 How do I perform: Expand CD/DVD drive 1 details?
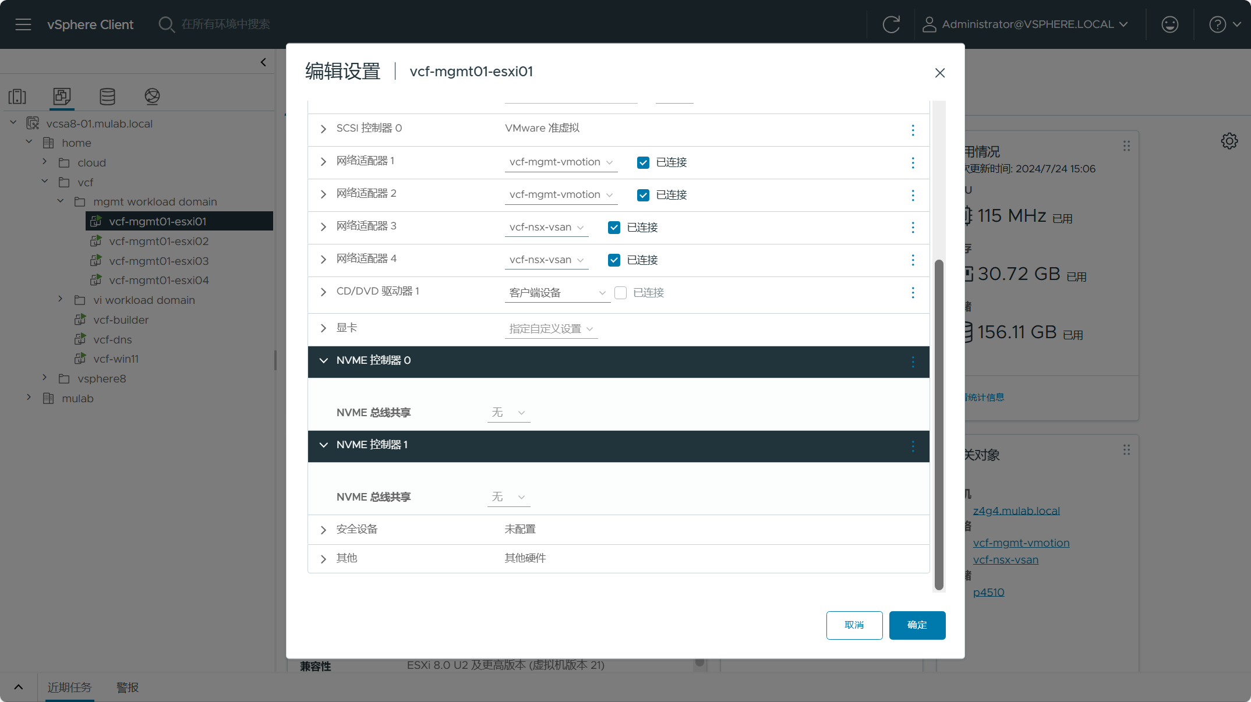(x=323, y=292)
